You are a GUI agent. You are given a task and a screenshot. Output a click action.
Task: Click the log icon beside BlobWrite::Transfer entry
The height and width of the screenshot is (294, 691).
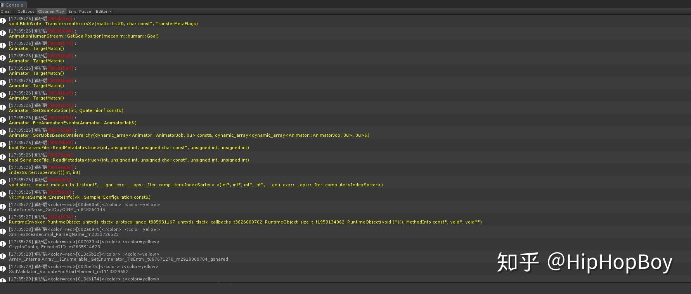click(3, 21)
